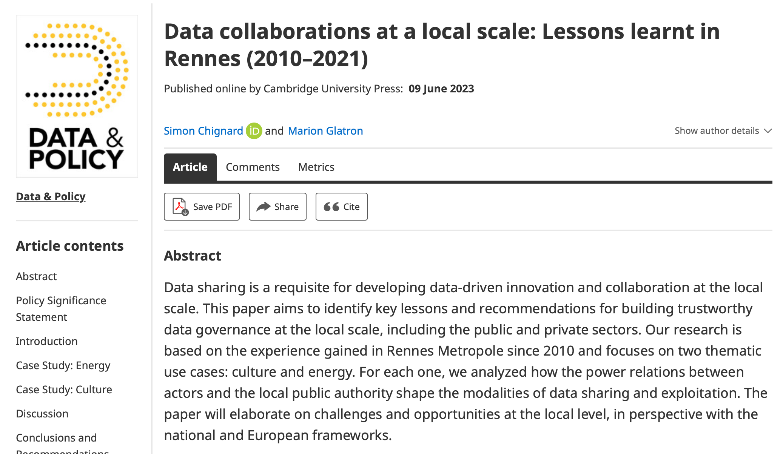Open the Policy Significance Statement section
This screenshot has height=454, width=783.
(61, 308)
